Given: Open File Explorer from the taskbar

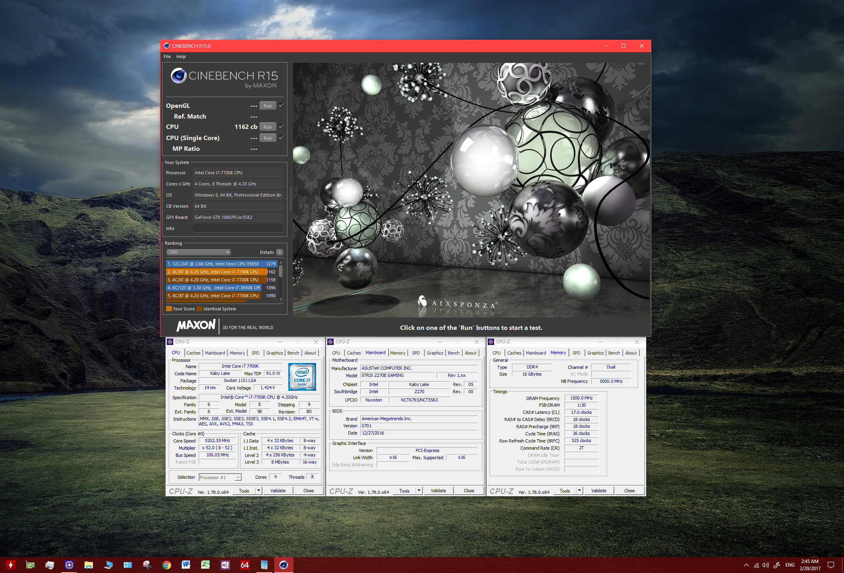Looking at the screenshot, I should [x=89, y=565].
